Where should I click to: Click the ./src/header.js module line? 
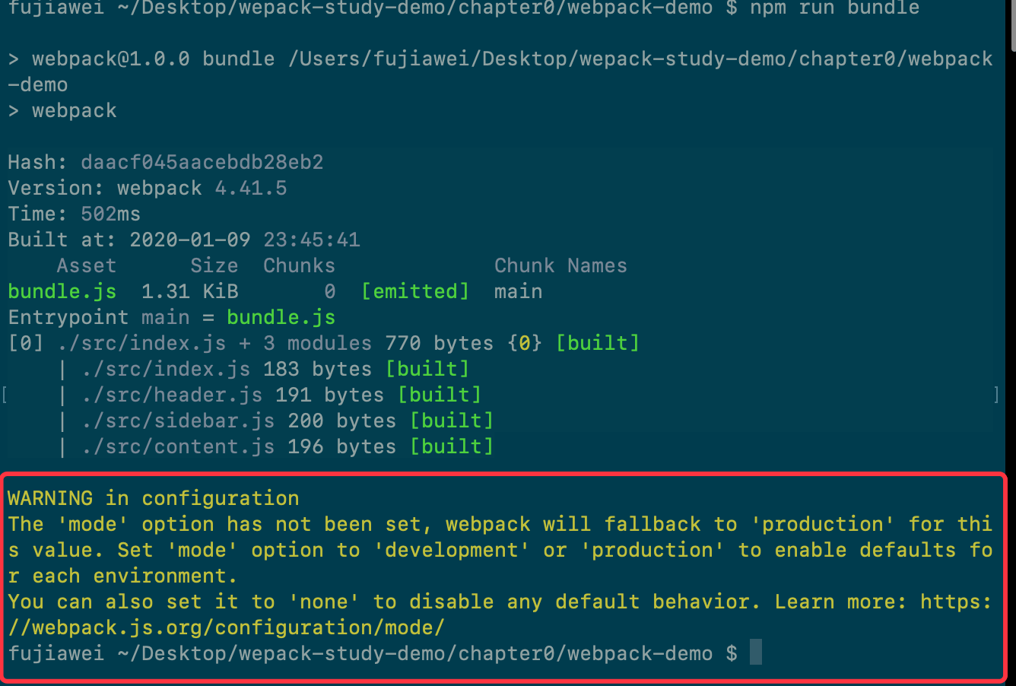[x=172, y=395]
